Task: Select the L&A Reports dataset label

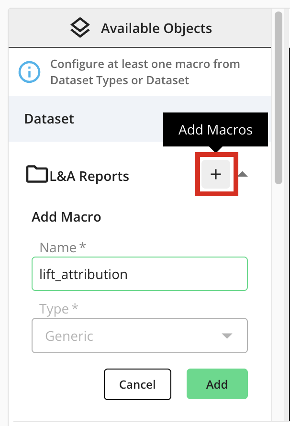Action: (x=89, y=176)
